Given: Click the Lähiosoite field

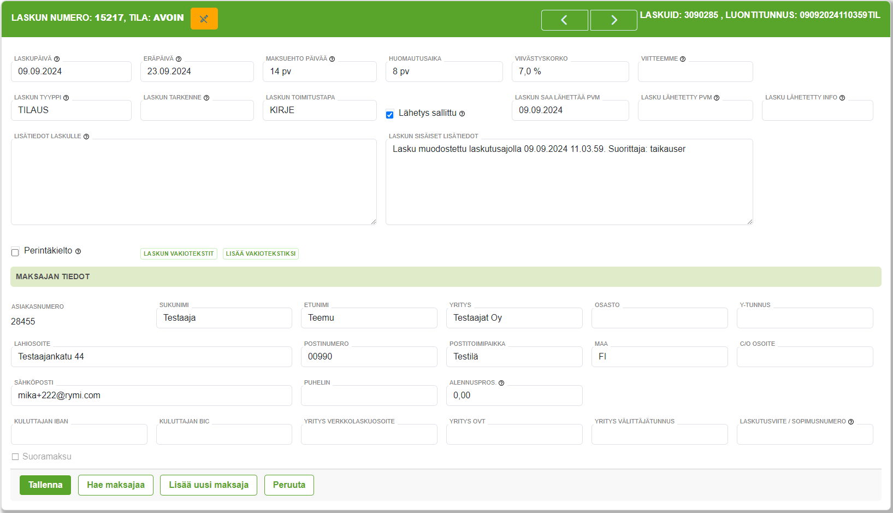Looking at the screenshot, I should 151,357.
